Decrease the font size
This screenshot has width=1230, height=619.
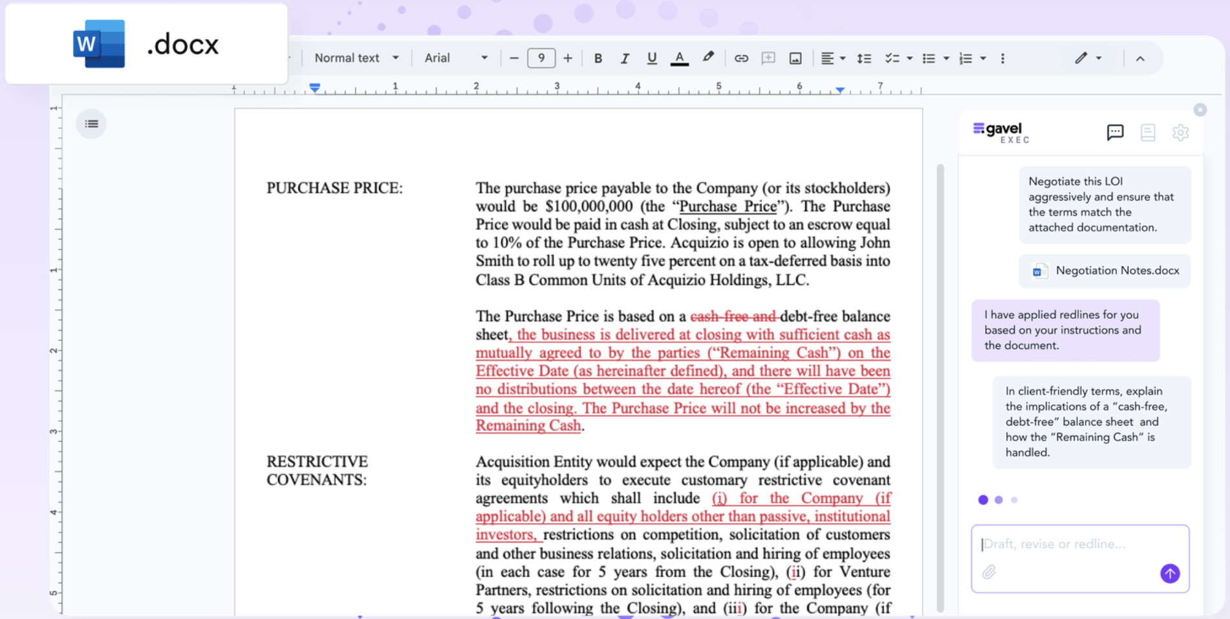coord(514,58)
